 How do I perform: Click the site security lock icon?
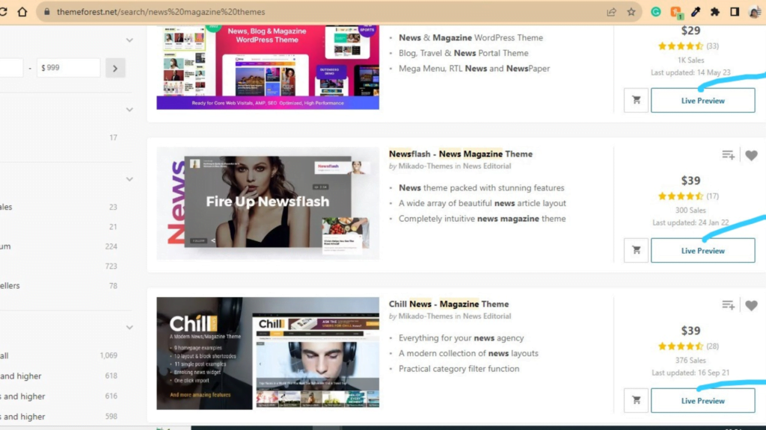[x=47, y=11]
